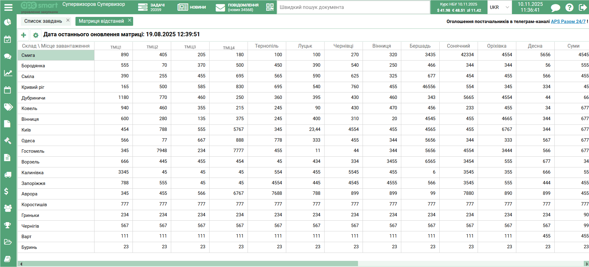
Task: Follow the APS Разом 24/7 link
Action: [568, 22]
